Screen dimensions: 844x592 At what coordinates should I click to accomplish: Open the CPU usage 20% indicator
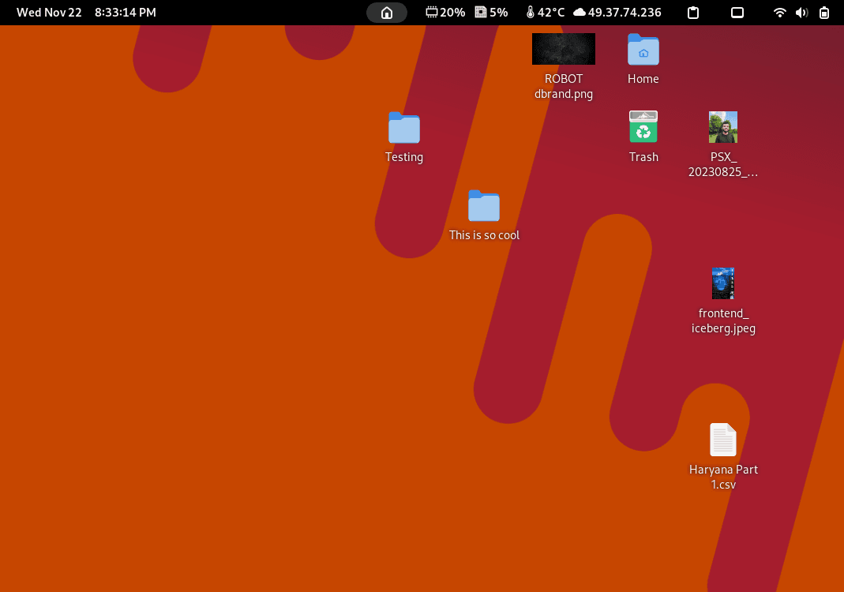(445, 13)
